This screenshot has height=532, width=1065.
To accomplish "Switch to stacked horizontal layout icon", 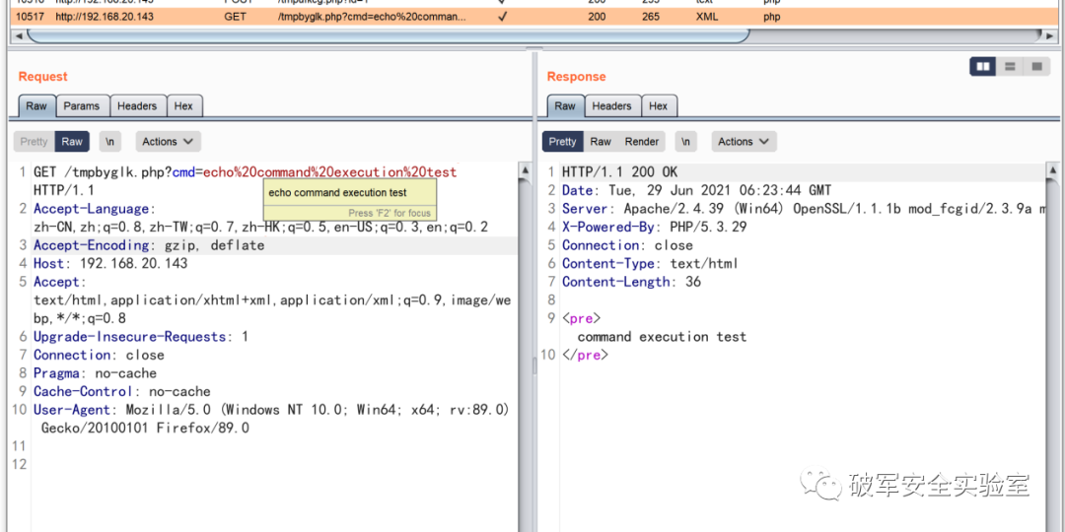I will pos(1010,66).
